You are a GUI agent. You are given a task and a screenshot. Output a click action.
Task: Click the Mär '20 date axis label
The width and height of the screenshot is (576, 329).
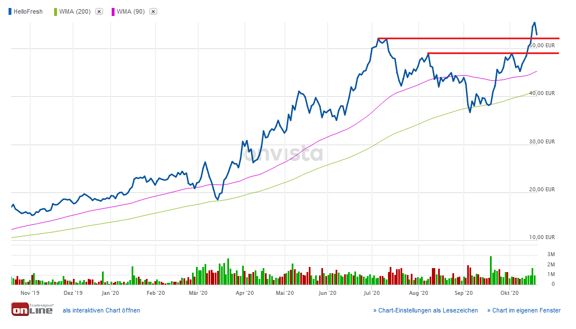197,293
